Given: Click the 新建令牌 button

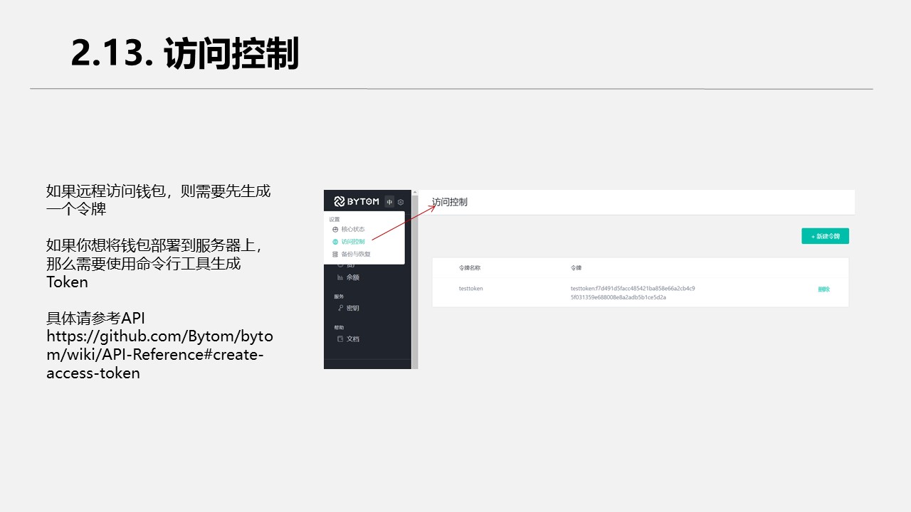Looking at the screenshot, I should point(825,236).
